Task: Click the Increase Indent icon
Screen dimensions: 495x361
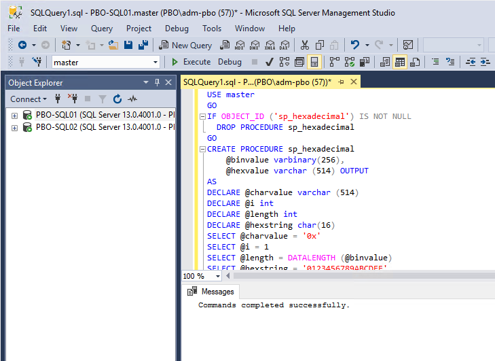Action: pos(485,62)
